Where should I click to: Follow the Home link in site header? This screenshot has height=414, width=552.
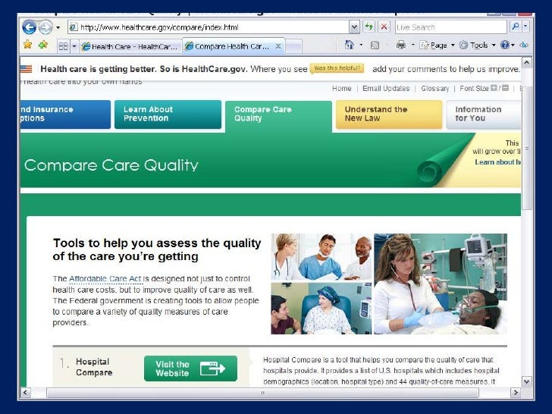tap(341, 89)
